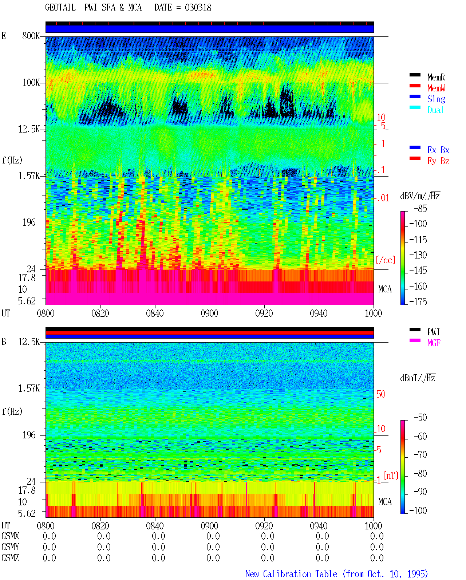466x580 pixels.
Task: Click the blue mode status bar above E panel
Action: tap(210, 29)
